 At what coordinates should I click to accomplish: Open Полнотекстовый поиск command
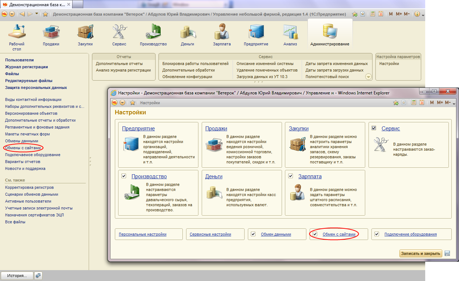tap(327, 77)
